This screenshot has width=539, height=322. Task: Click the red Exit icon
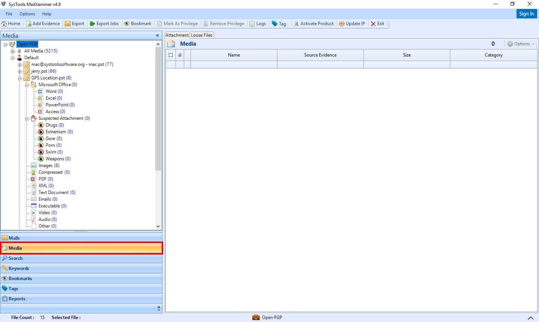click(373, 24)
